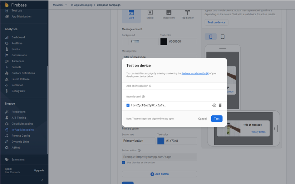Open DebugView icon in sidebar
Screen dimensions: 295x184
(x=7, y=91)
